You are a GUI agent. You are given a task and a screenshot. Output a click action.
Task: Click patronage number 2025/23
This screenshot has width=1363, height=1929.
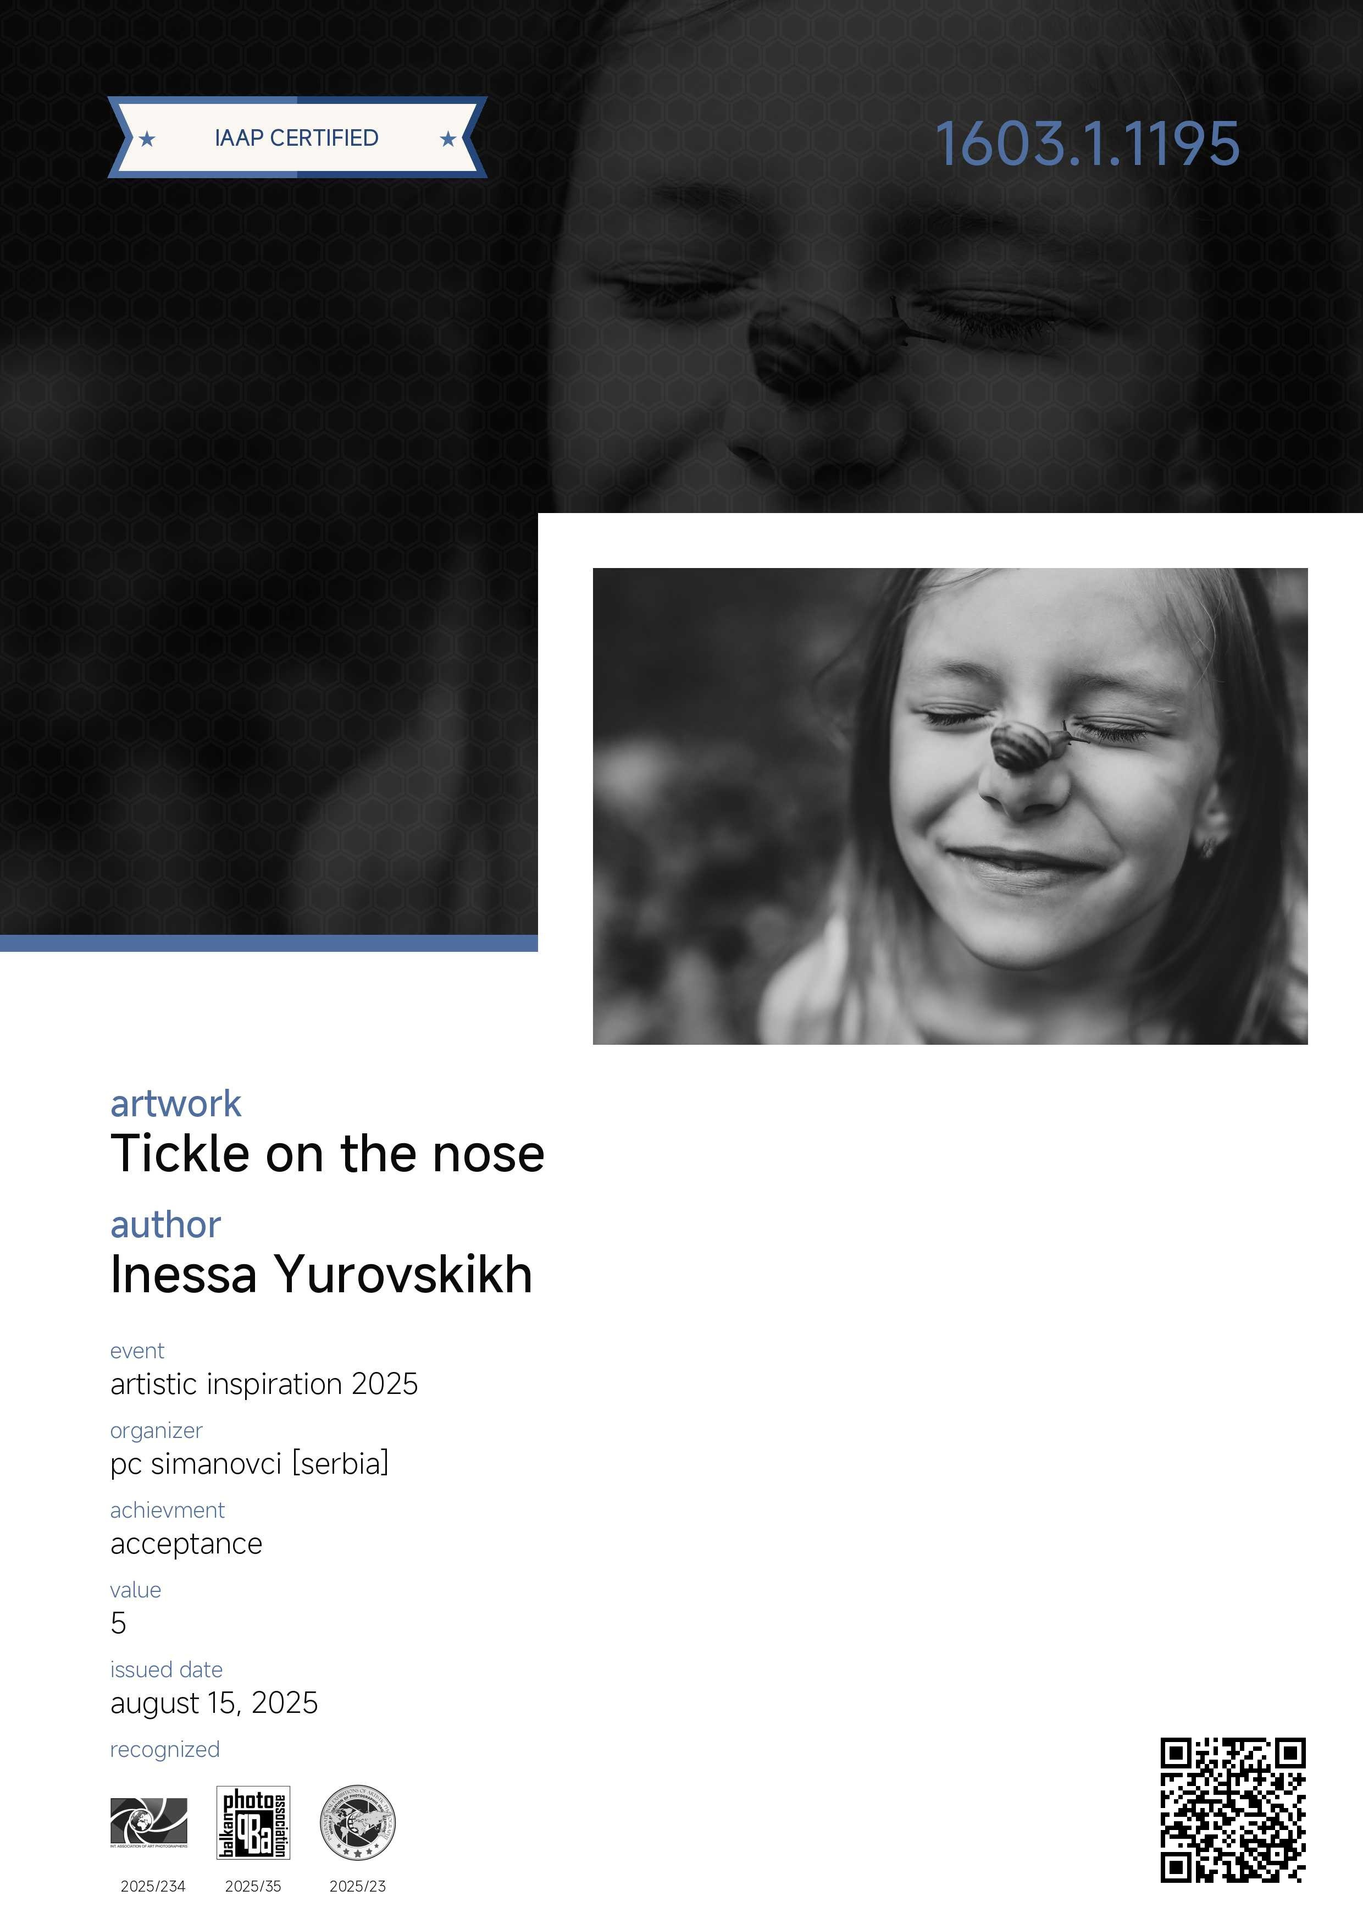[x=358, y=1886]
